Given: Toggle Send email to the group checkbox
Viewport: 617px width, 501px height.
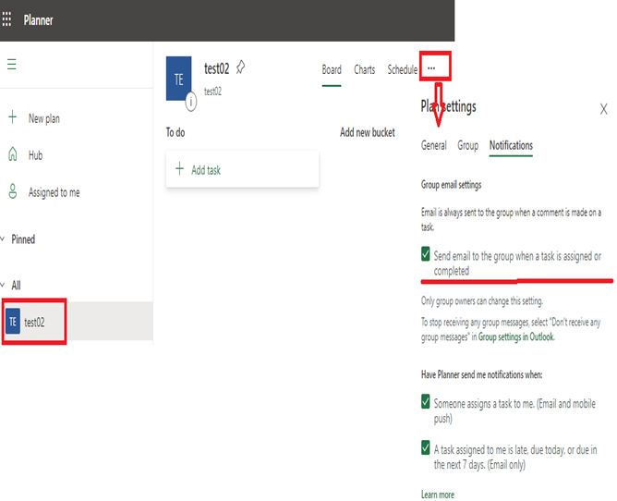Looking at the screenshot, I should [x=426, y=254].
